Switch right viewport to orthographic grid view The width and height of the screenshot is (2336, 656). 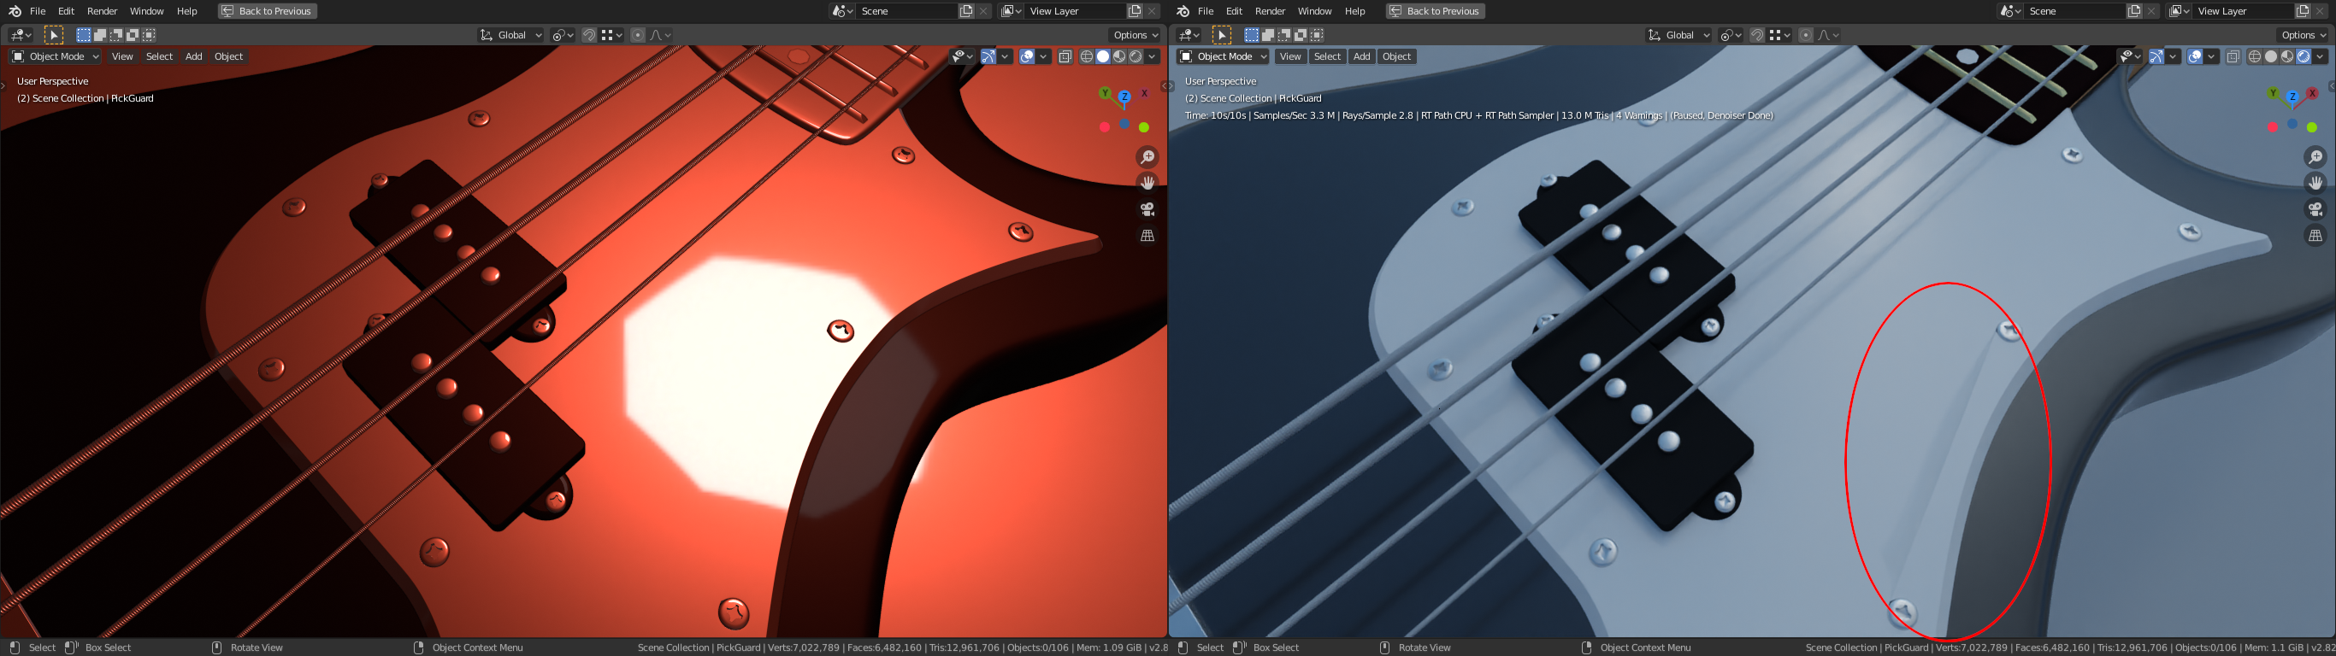[2315, 236]
